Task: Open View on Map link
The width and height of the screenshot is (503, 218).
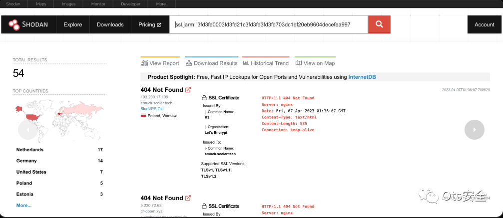Action: click(x=315, y=63)
